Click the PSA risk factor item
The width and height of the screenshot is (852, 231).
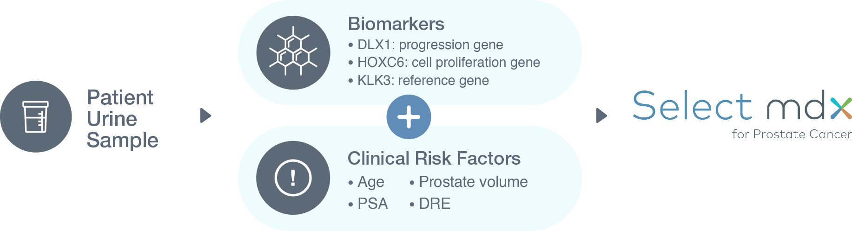pos(368,204)
